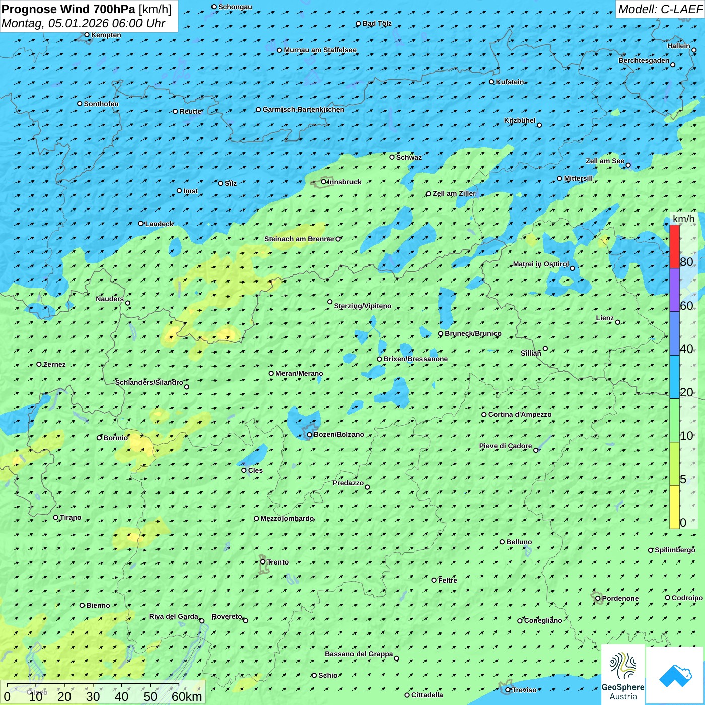Click the Trento city marker
This screenshot has height=705, width=705.
tap(263, 562)
